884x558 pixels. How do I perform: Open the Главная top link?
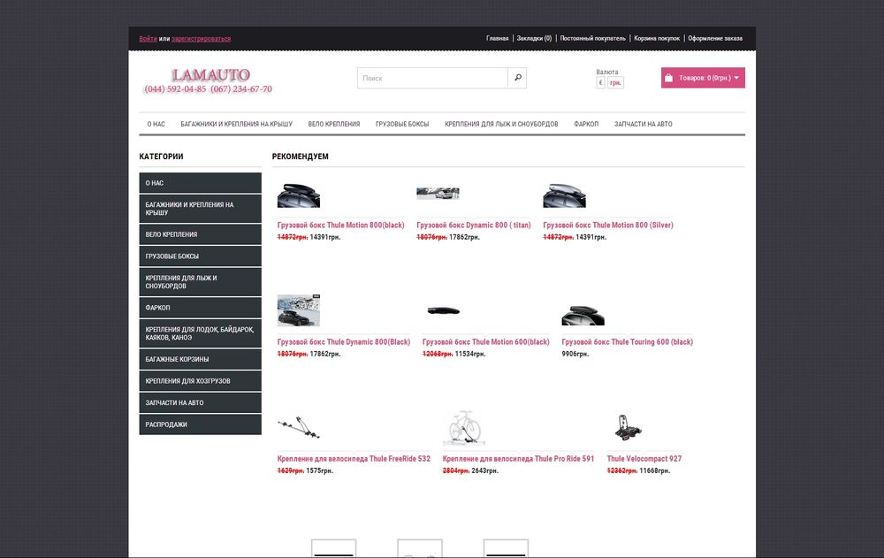point(497,38)
